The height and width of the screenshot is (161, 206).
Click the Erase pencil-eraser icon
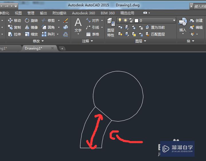click(66, 20)
